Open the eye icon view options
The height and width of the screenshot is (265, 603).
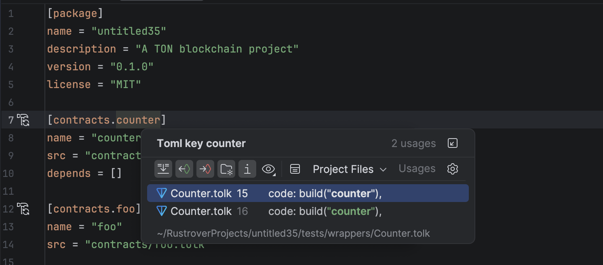click(268, 169)
